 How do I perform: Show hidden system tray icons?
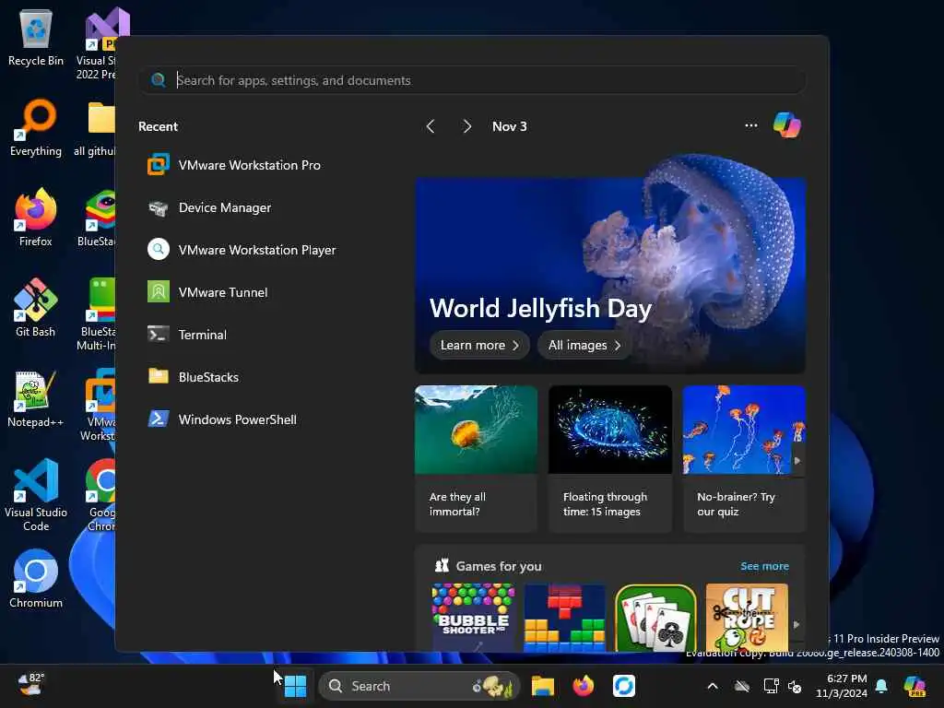pyautogui.click(x=713, y=686)
